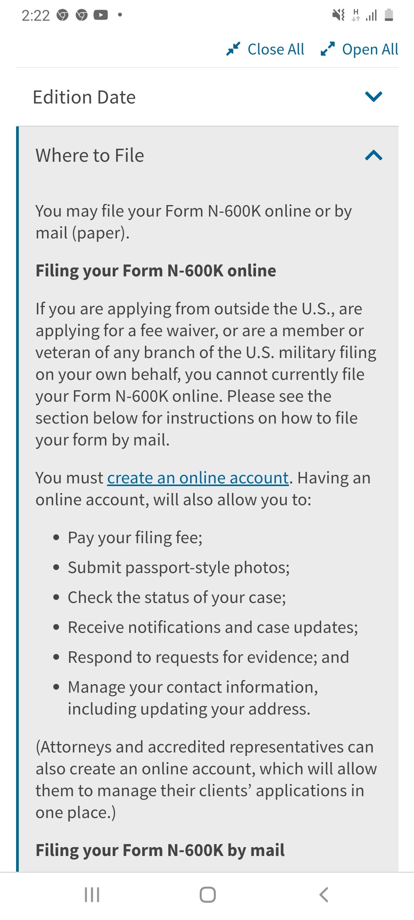Tap the clock time in status bar
The height and width of the screenshot is (920, 414).
[36, 15]
